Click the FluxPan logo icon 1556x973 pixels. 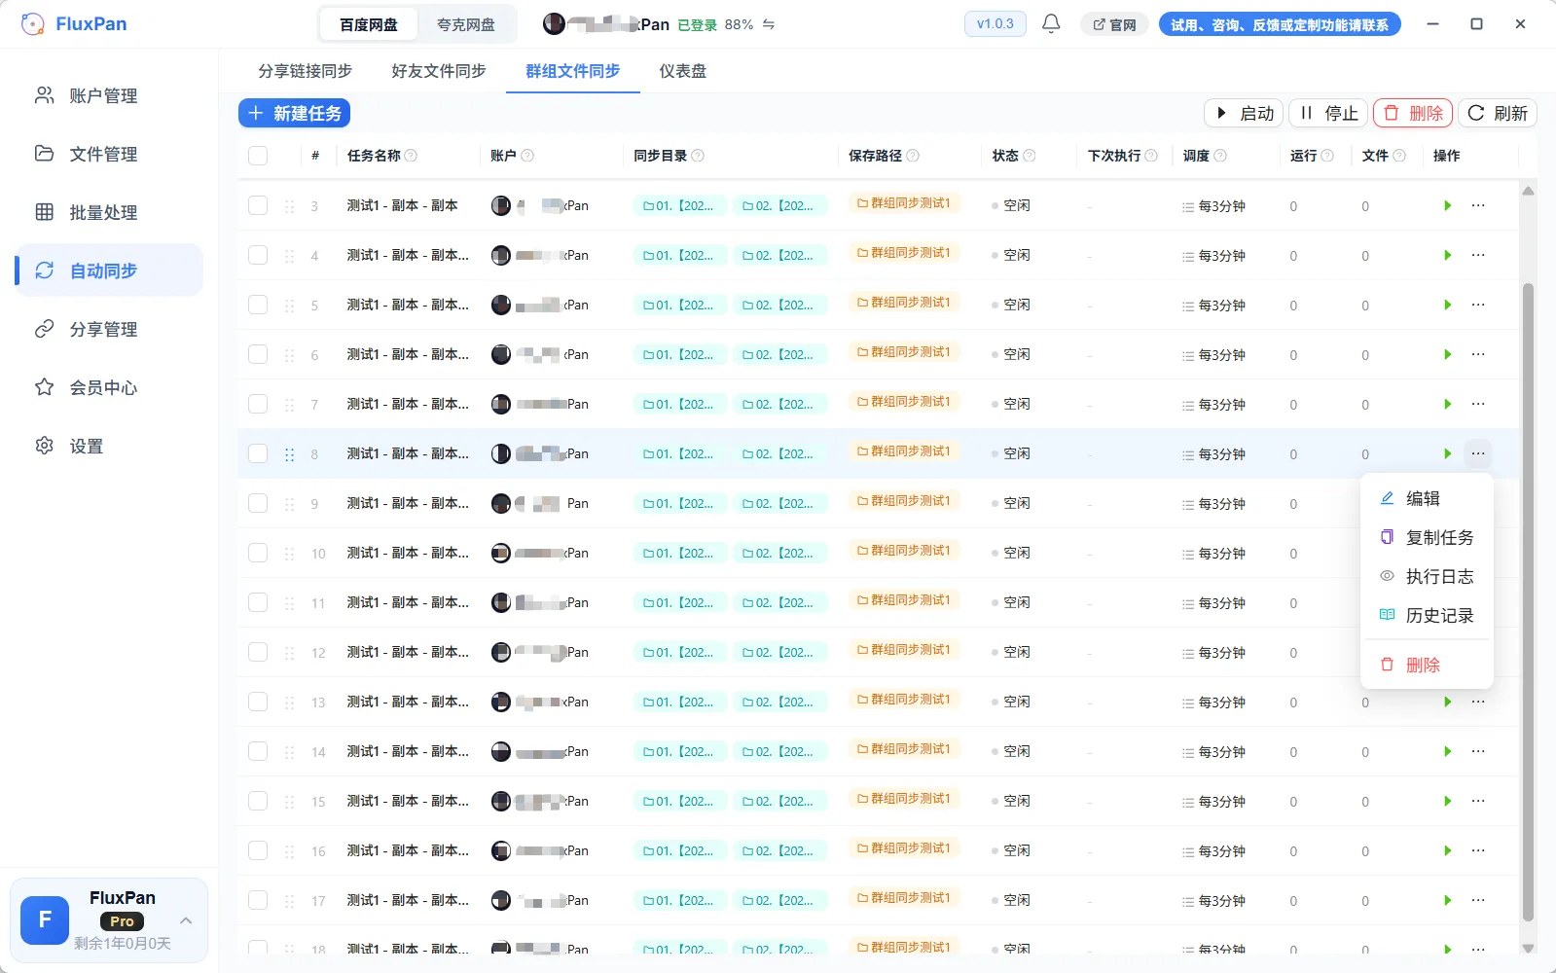(32, 24)
